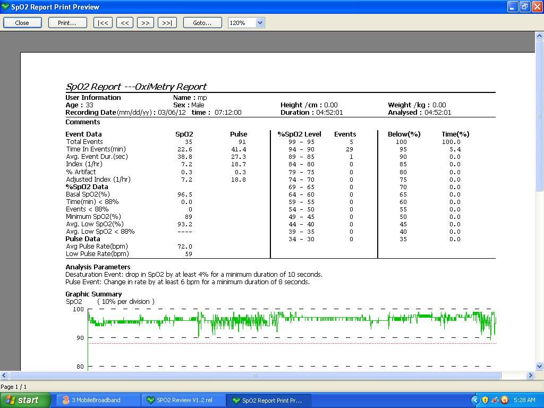The image size is (544, 408).
Task: Close window using the red X button
Action: click(x=537, y=6)
